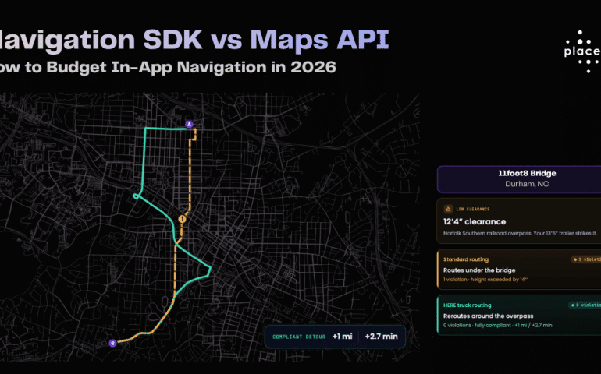Click the LOW CLEARANCE label
Image resolution: width=601 pixels, height=374 pixels.
click(472, 210)
